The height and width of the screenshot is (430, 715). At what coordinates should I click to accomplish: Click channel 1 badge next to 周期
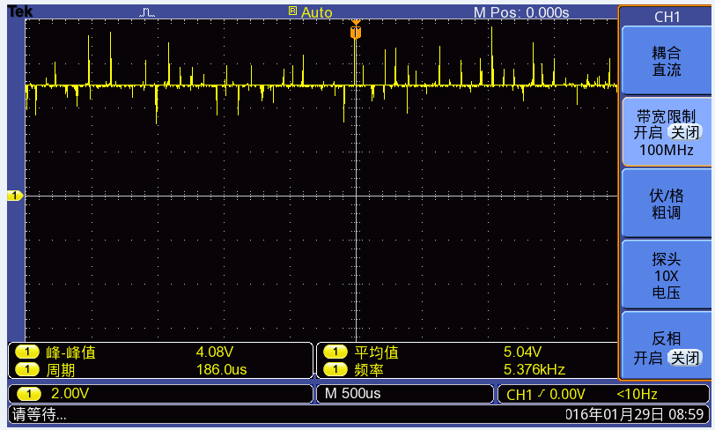[x=27, y=369]
